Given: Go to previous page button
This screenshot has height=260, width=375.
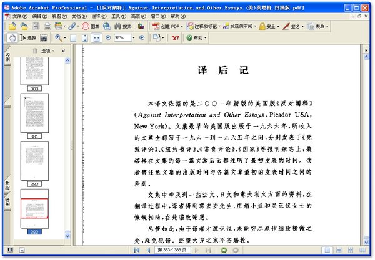Looking at the screenshot, I should click(149, 250).
